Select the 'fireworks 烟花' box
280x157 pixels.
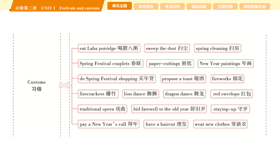227,79
